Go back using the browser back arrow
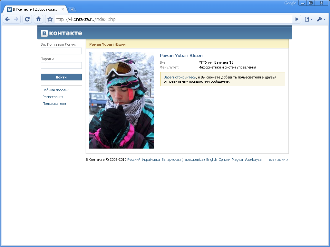The height and width of the screenshot is (247, 330). (7, 19)
